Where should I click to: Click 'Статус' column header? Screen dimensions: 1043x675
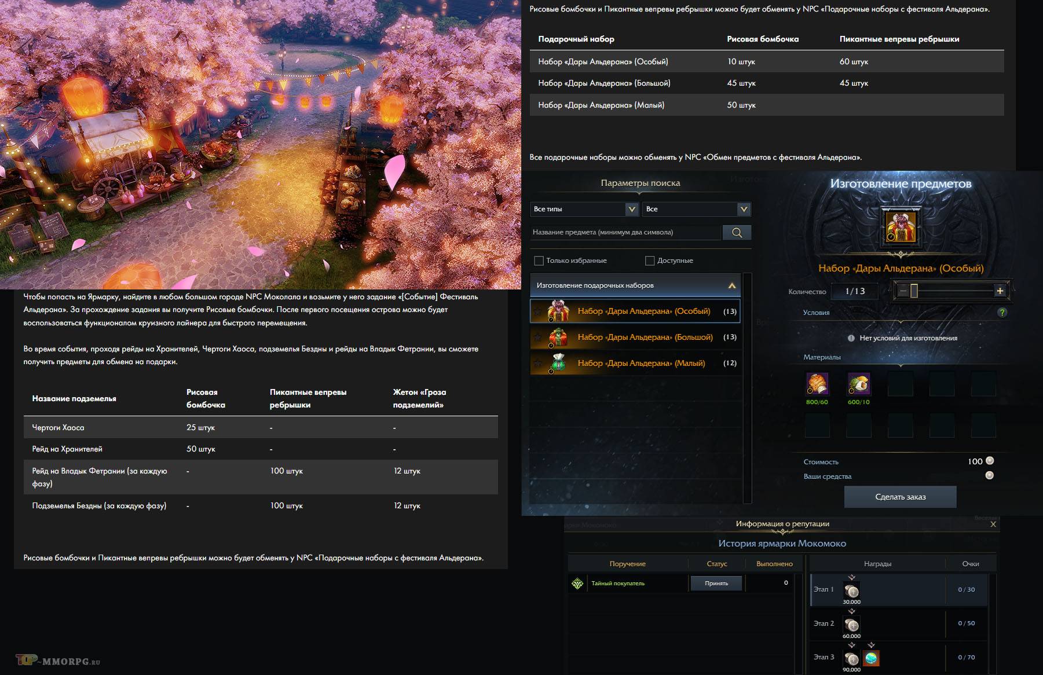pyautogui.click(x=717, y=564)
